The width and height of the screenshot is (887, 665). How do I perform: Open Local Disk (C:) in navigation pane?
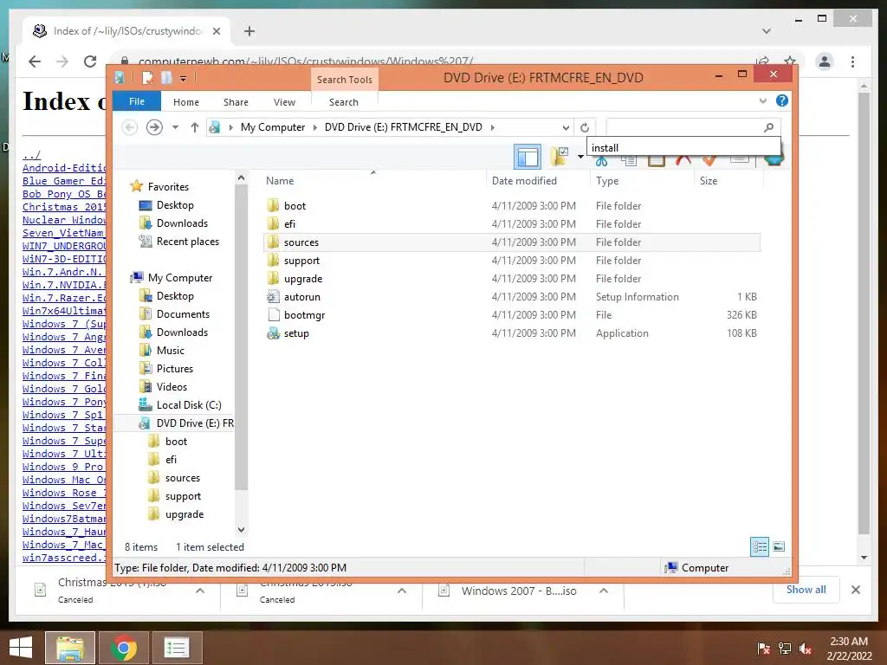click(188, 405)
